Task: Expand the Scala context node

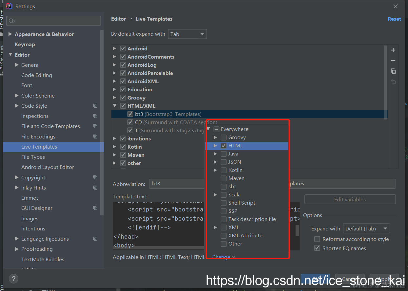Action: pos(215,195)
